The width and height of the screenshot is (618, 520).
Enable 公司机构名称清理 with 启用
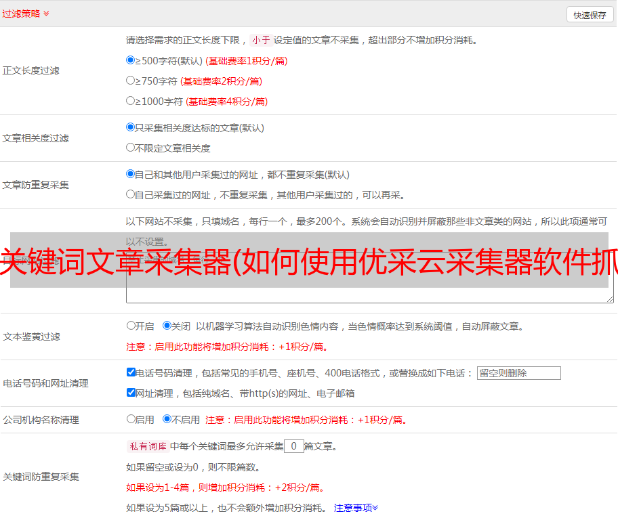[131, 419]
